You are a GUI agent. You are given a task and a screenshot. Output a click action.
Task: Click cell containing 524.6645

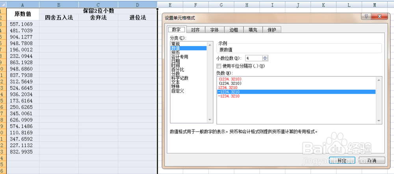(x=23, y=88)
